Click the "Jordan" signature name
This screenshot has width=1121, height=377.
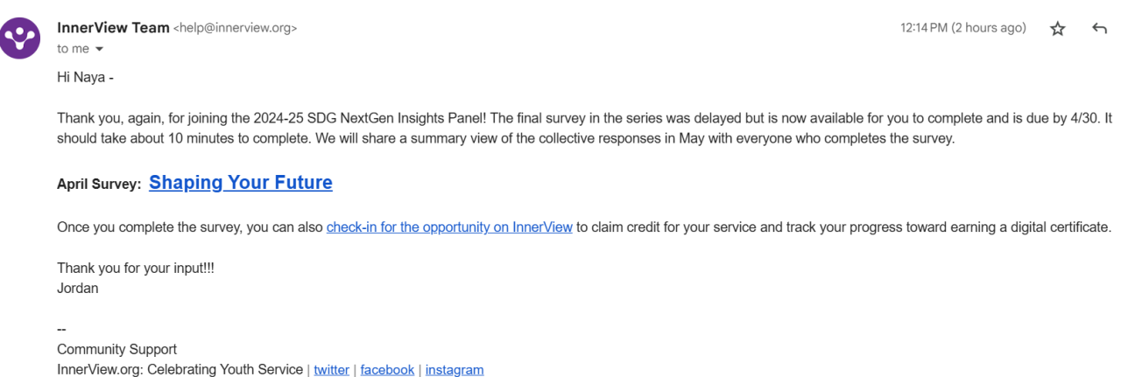[77, 288]
